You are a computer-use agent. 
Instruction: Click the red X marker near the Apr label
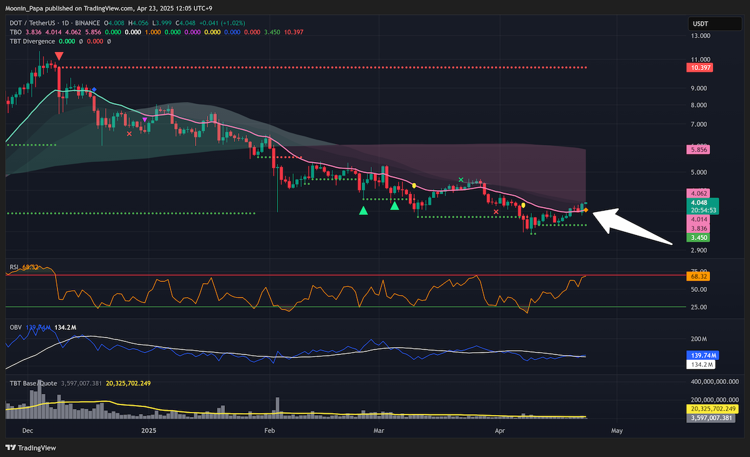click(x=496, y=212)
